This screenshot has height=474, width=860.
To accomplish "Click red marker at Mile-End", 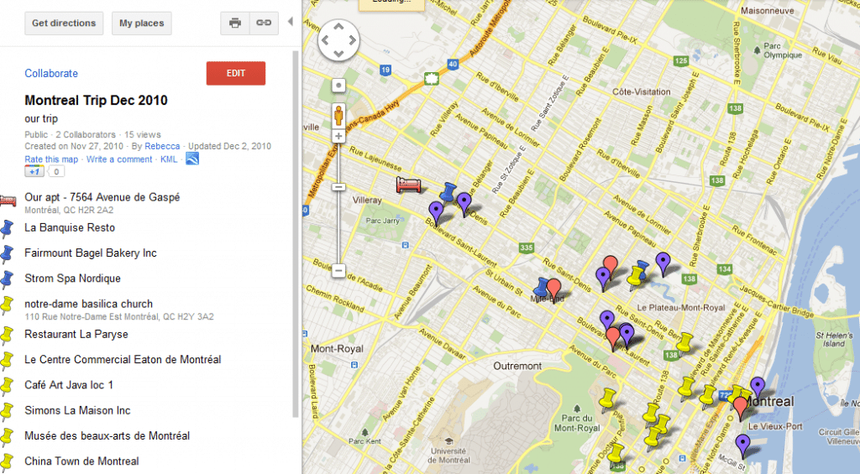I will point(554,290).
